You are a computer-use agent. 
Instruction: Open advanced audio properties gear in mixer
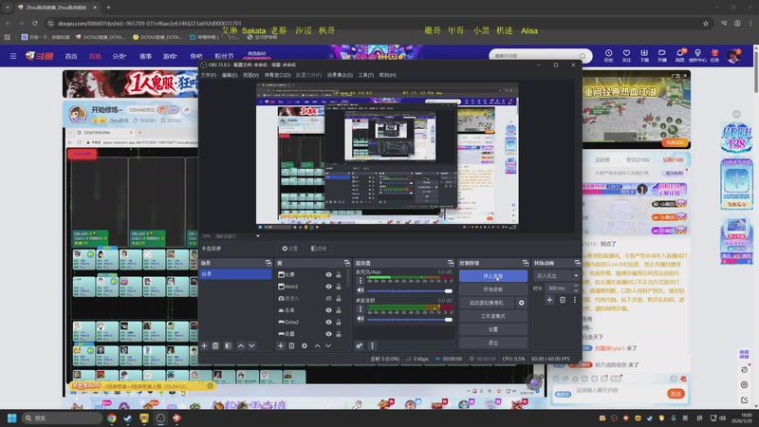click(x=360, y=345)
